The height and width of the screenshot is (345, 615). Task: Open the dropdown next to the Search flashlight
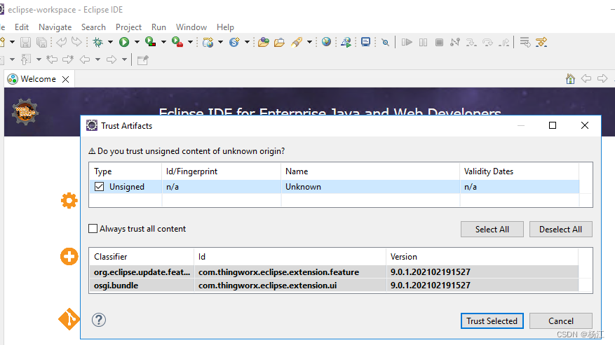point(309,42)
